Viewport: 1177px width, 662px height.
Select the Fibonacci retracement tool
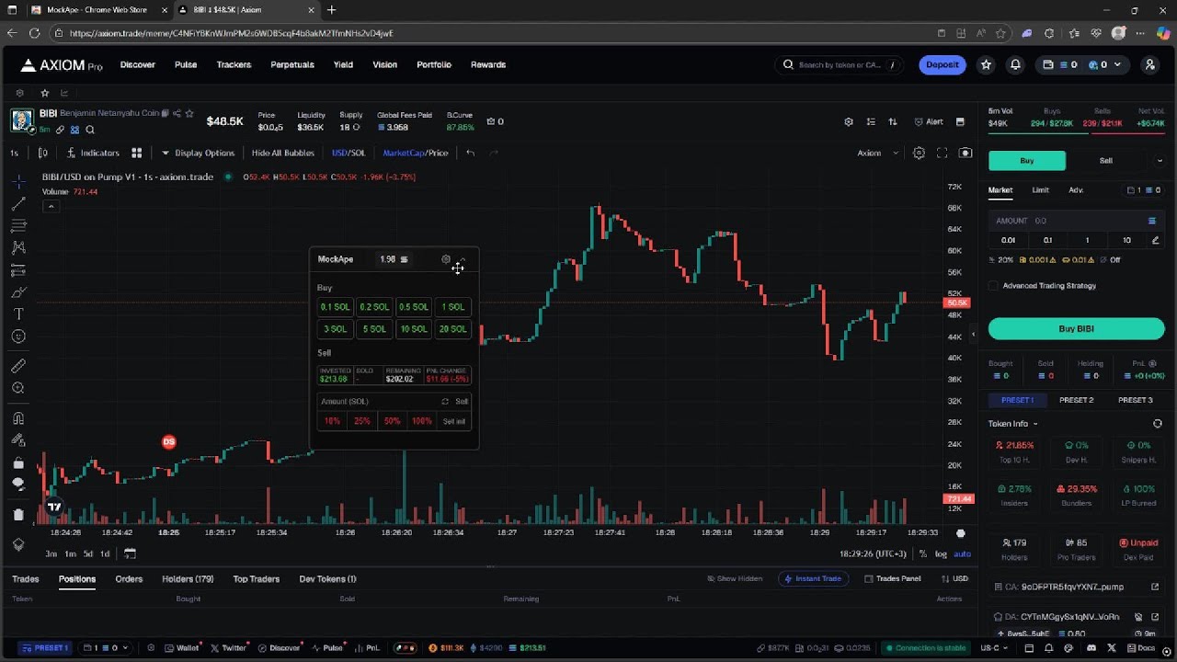18,226
